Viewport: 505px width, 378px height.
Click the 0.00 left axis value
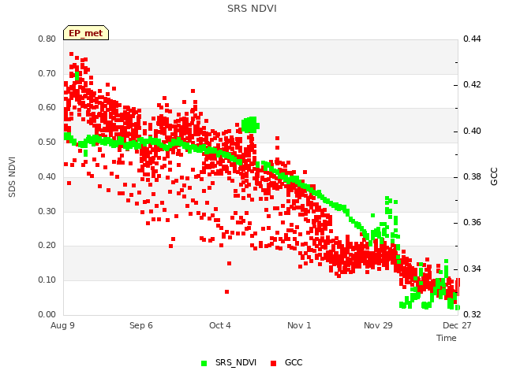(47, 315)
